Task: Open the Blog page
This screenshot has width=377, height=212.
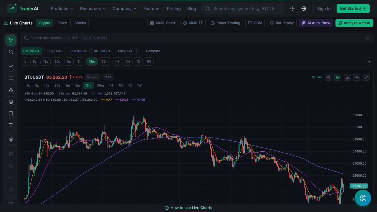Action: (191, 9)
